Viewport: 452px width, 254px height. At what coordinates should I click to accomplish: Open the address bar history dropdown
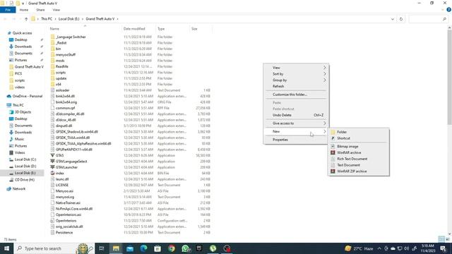click(393, 19)
